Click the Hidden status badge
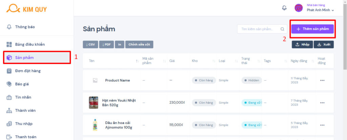 click(x=251, y=80)
